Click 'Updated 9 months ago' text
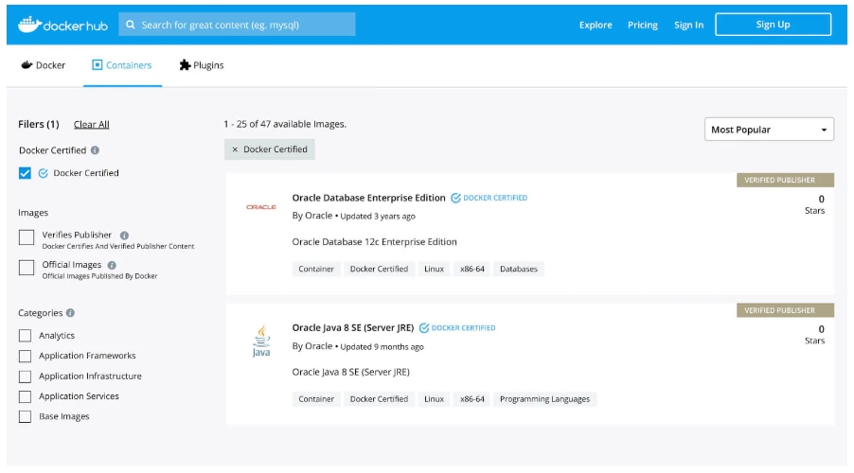Screen dimensions: 854x473 382,347
